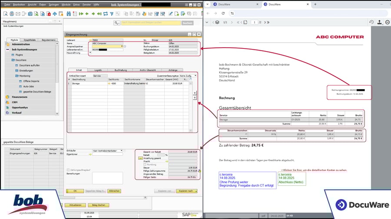
Task: Click the DocuWare document stack layers icon
Action: (217, 22)
